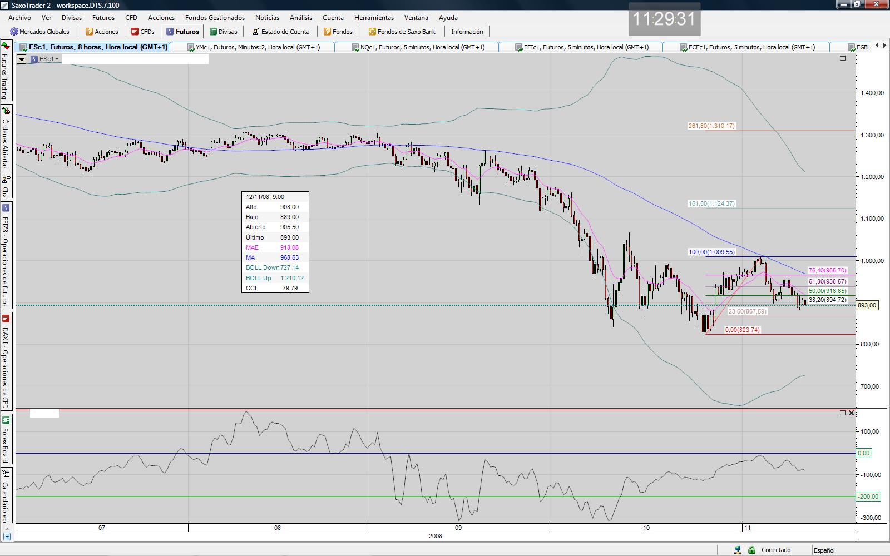
Task: Open Mercados Globales from the toolbar
Action: pyautogui.click(x=39, y=32)
